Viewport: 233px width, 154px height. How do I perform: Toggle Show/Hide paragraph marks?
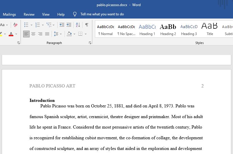87,25
